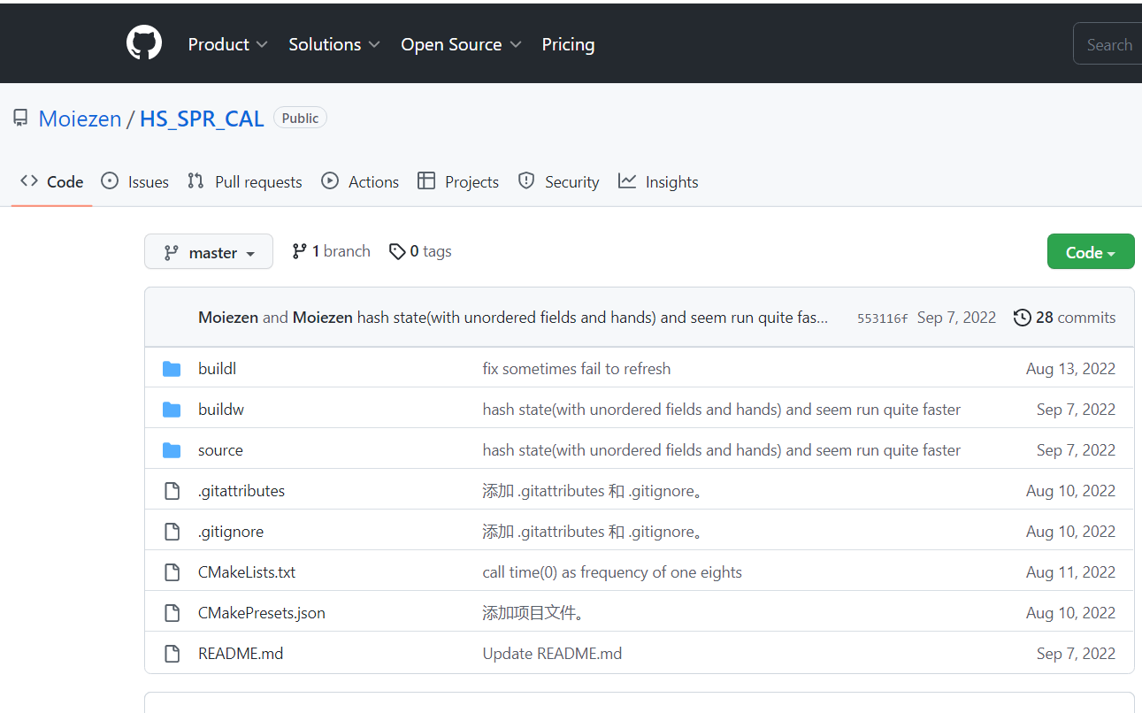Click the repository icon beside Moiezen
The height and width of the screenshot is (713, 1142).
coord(20,119)
